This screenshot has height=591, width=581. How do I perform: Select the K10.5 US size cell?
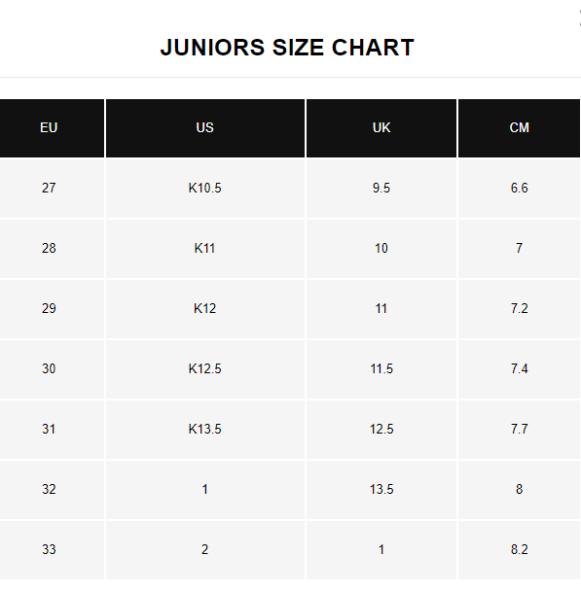tap(205, 188)
